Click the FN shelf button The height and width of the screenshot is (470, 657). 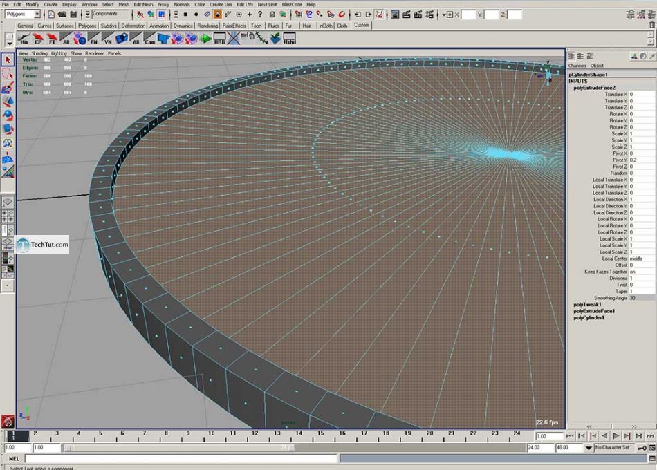[94, 39]
